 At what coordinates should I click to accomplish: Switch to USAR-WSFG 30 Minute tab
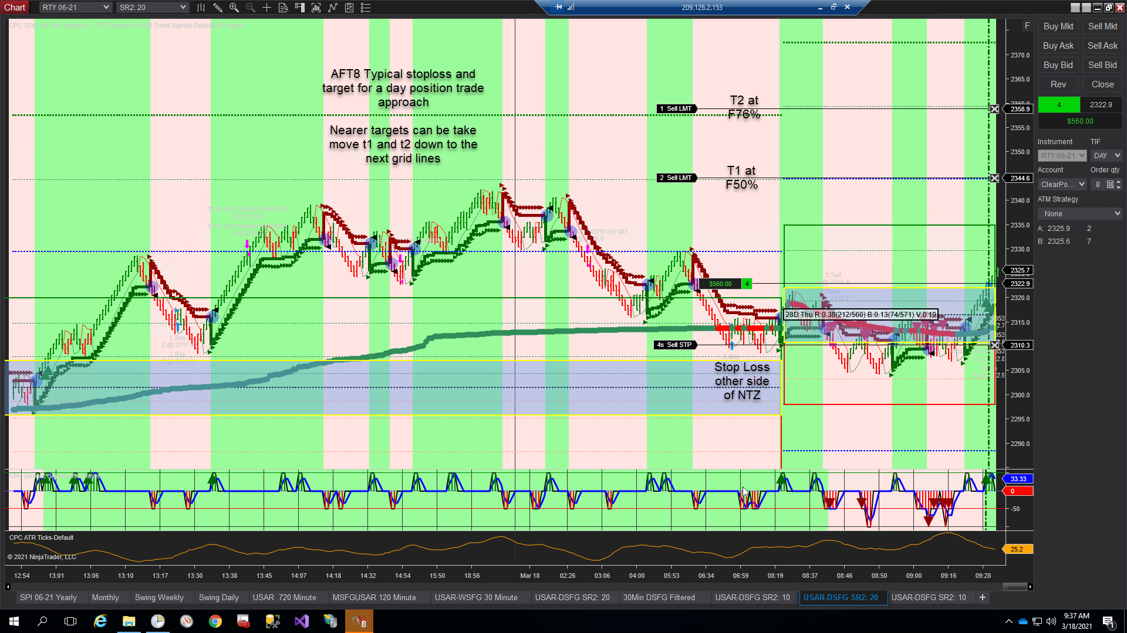pyautogui.click(x=475, y=597)
